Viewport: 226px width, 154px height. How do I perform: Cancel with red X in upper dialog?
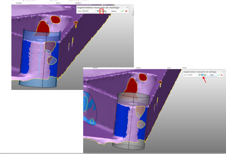[126, 11]
